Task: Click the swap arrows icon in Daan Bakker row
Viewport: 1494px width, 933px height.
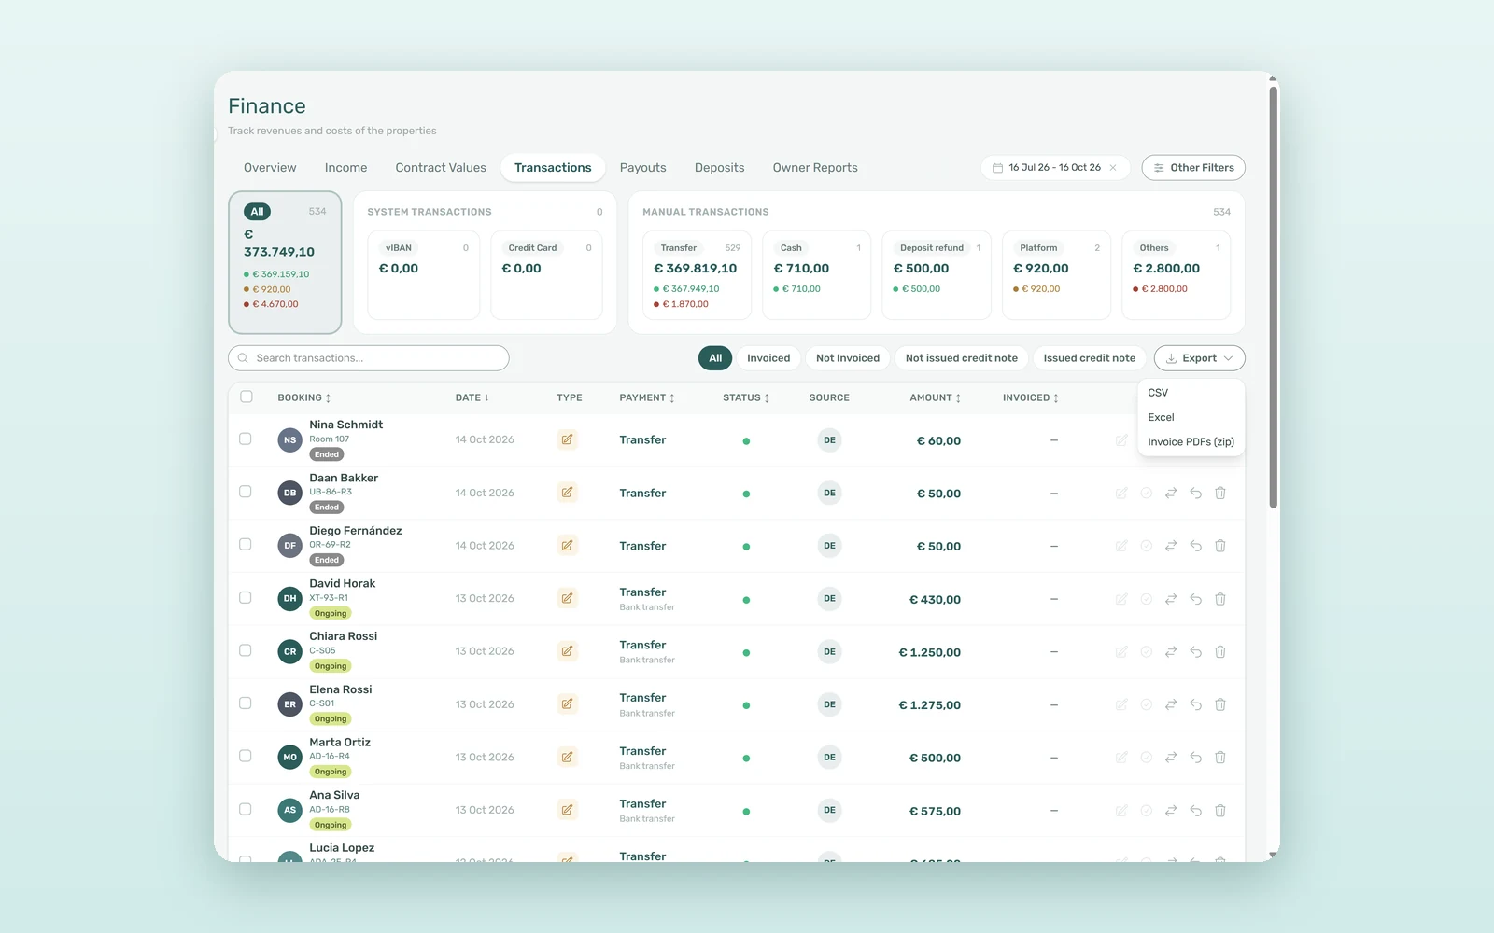Action: point(1170,493)
